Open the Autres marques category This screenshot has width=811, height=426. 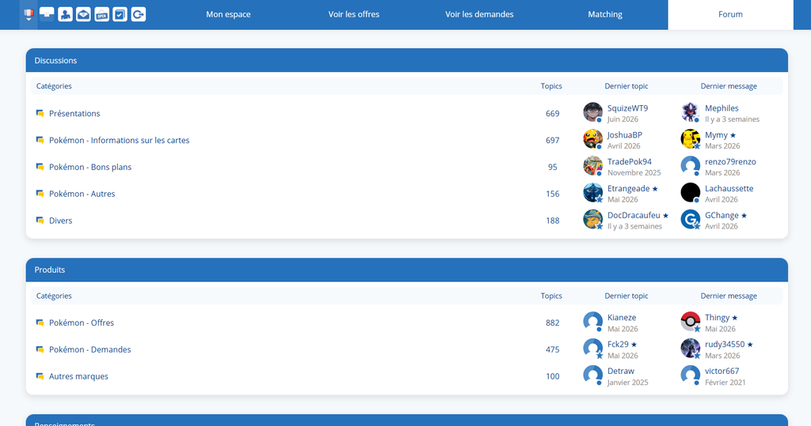pos(78,376)
